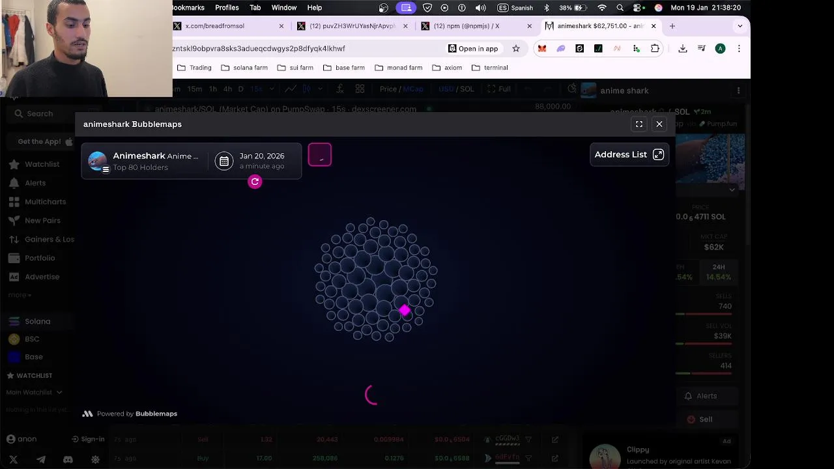The image size is (834, 469).
Task: Go to Multicharts in the sidebar
Action: click(x=38, y=202)
